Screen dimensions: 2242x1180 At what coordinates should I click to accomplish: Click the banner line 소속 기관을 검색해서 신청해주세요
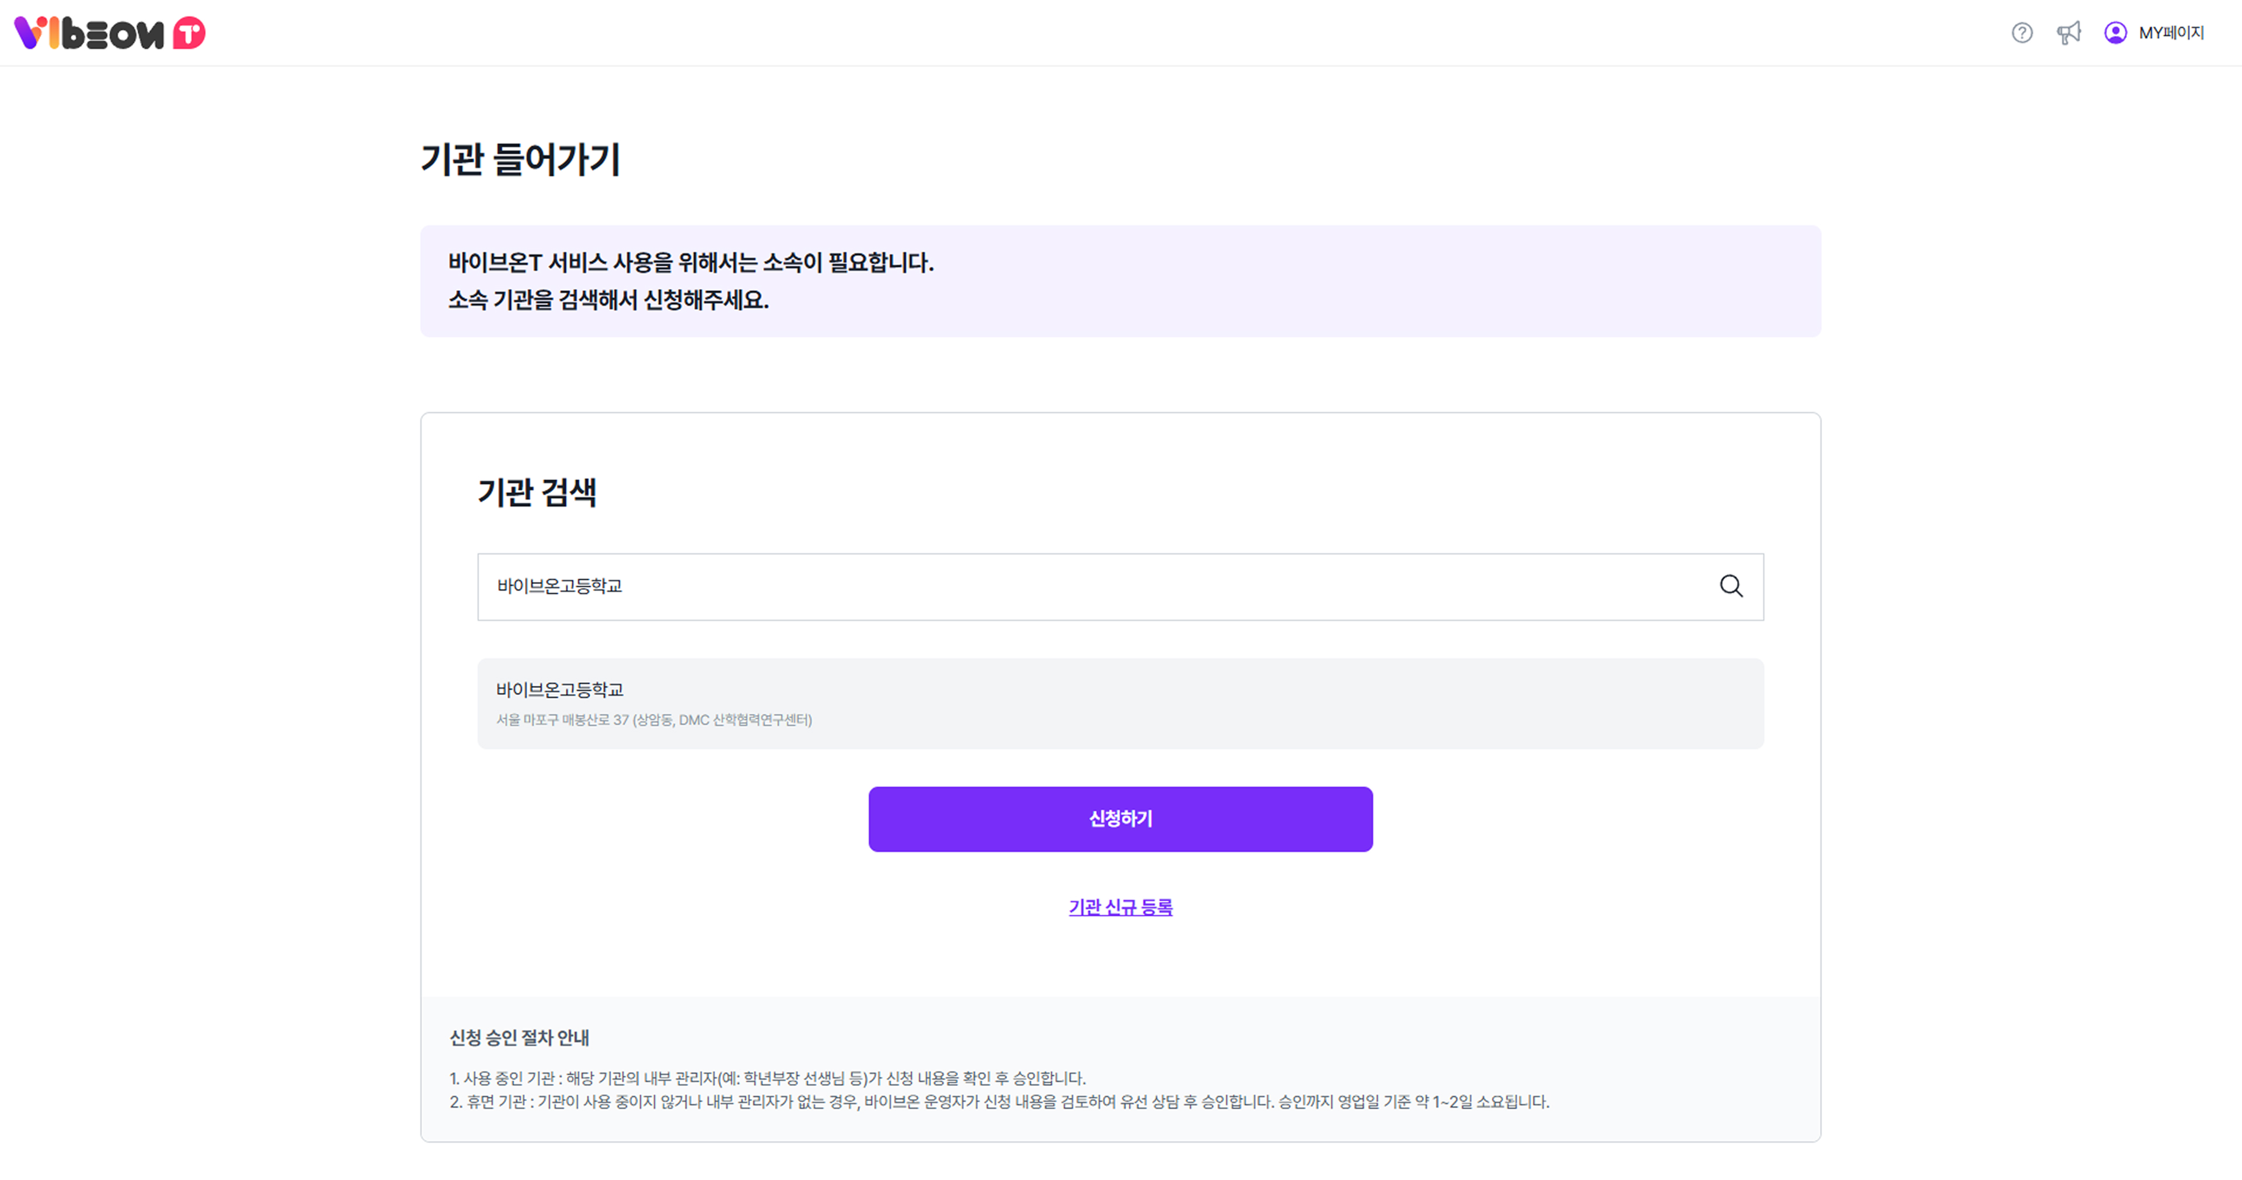tap(608, 300)
